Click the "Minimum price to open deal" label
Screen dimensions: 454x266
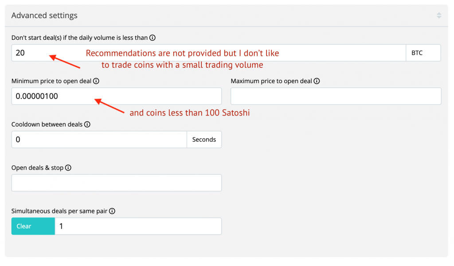(x=51, y=81)
